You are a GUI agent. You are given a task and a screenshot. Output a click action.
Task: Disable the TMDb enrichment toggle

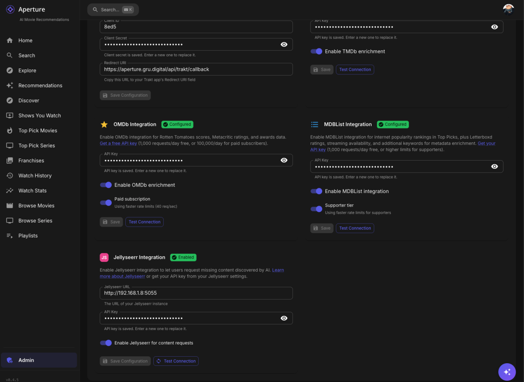(x=317, y=52)
